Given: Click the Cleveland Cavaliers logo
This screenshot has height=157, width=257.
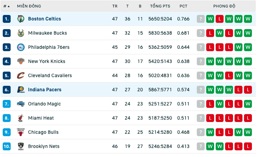Looking at the screenshot, I should 21,76.
